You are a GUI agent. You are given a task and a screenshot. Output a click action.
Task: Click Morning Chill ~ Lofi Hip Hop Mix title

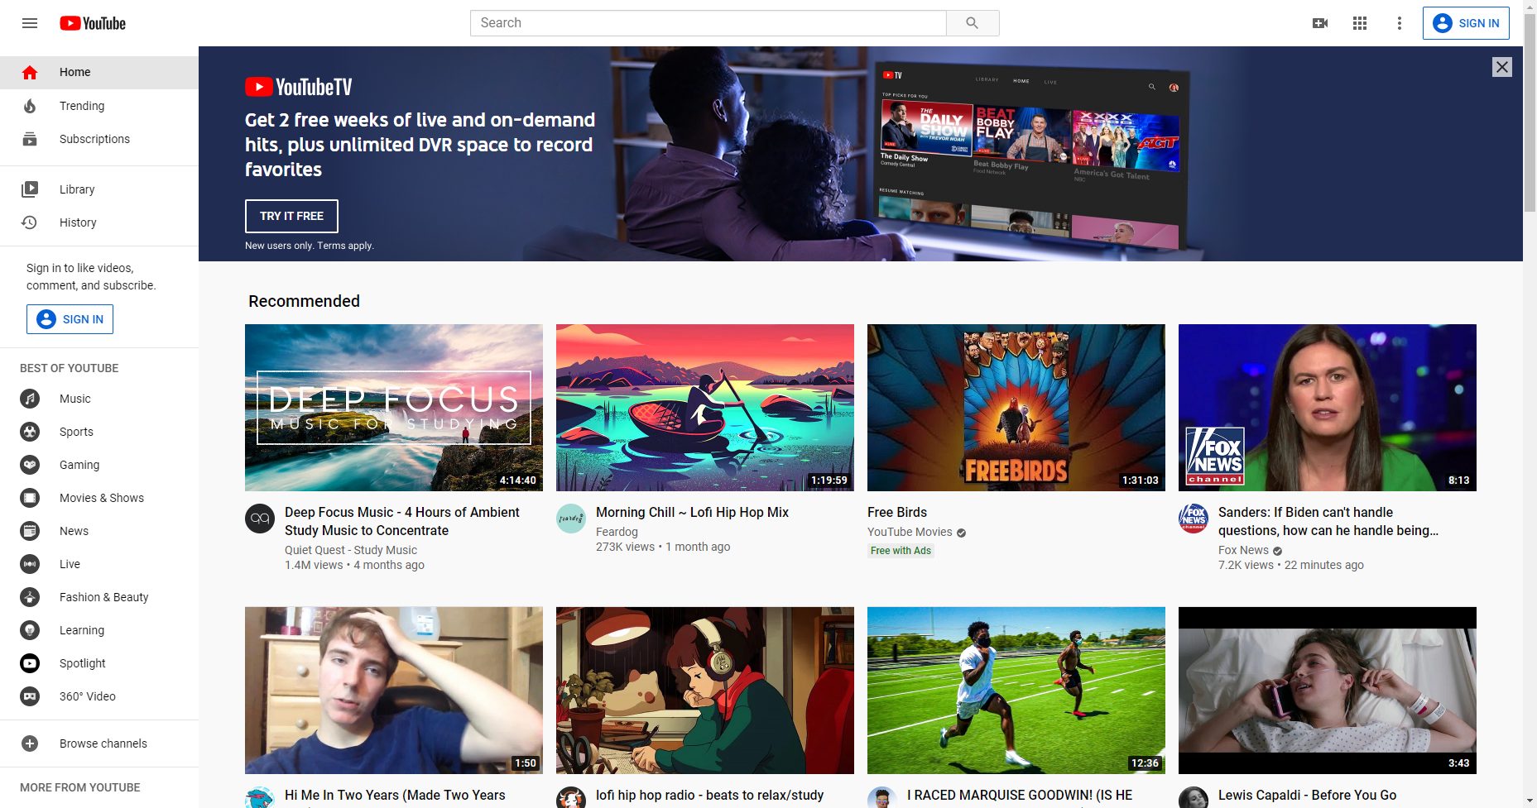coord(692,512)
